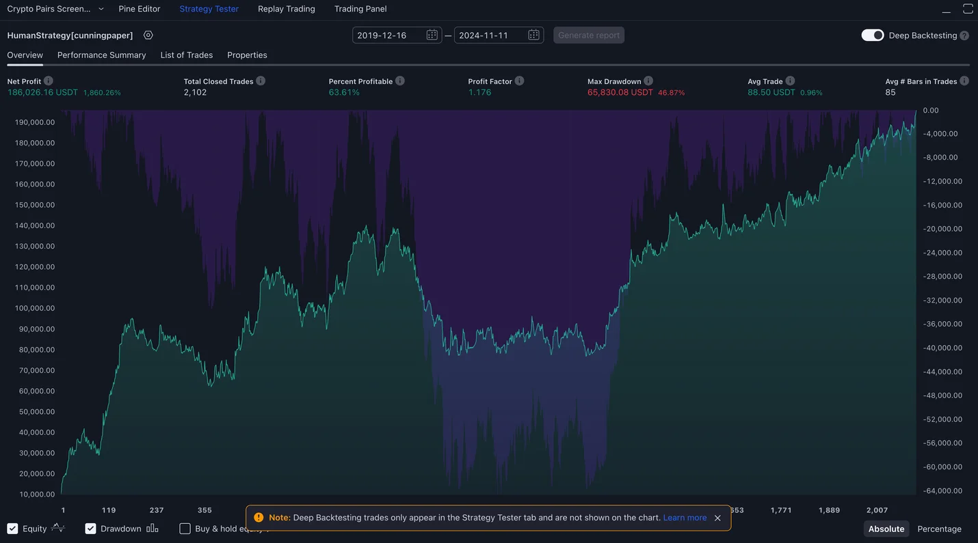Switch chart scale to Absolute
Screen dimensions: 978x543
(x=886, y=529)
